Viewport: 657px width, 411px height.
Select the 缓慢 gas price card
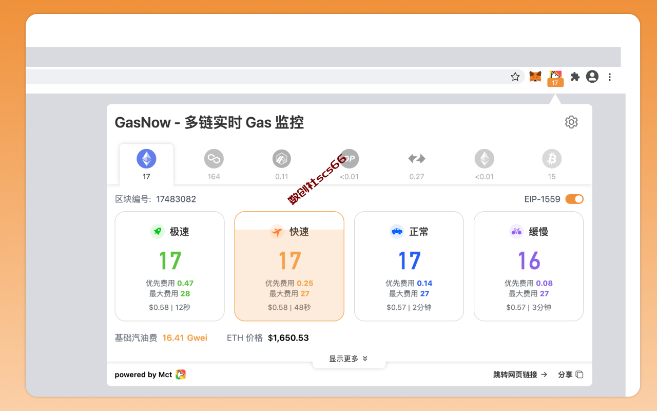529,266
